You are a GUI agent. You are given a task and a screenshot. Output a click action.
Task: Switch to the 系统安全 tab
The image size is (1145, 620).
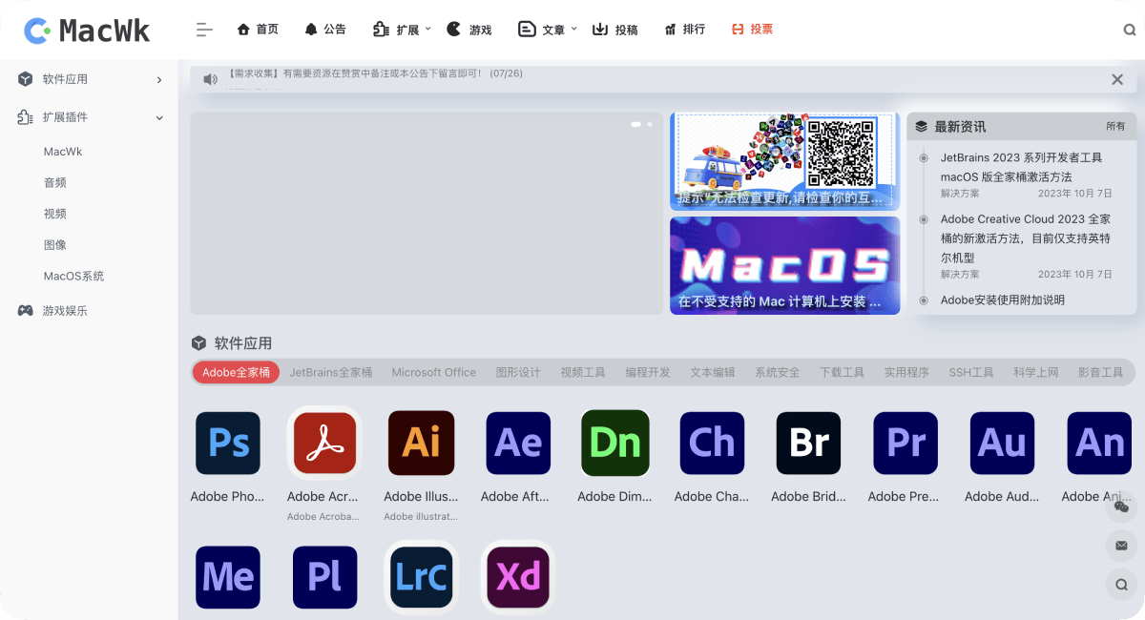click(x=778, y=372)
